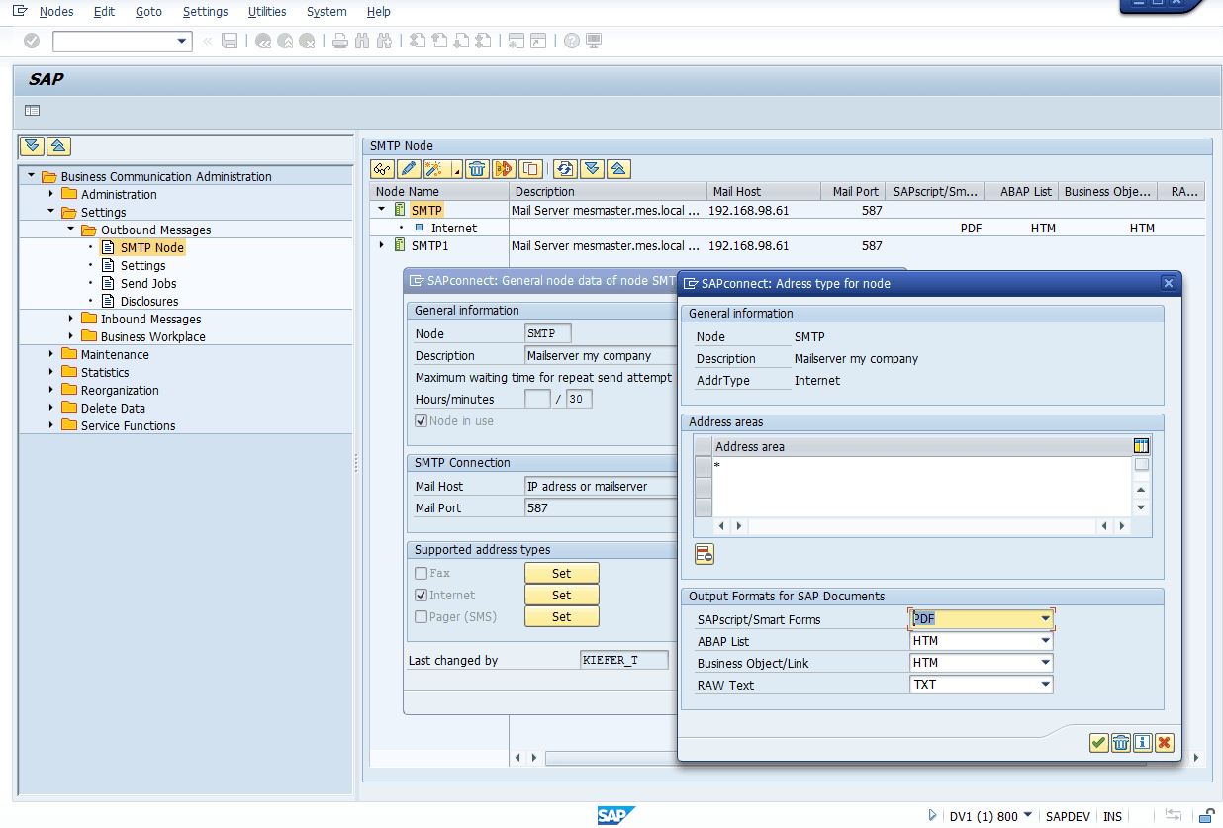Click the Collapse subtree icon above navigation tree
Image resolution: width=1223 pixels, height=828 pixels.
coord(58,146)
